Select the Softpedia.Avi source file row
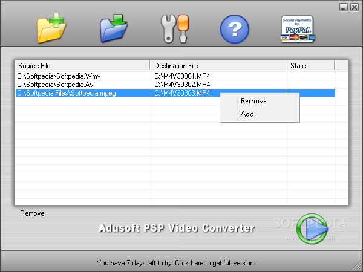Viewport: 363px width, 272px height. (x=56, y=85)
